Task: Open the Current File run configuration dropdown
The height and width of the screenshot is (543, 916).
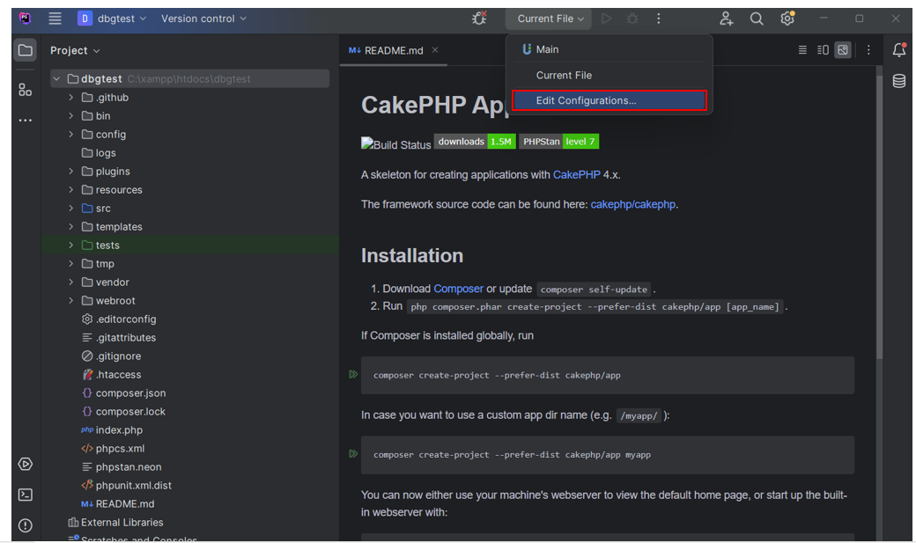Action: pos(549,18)
